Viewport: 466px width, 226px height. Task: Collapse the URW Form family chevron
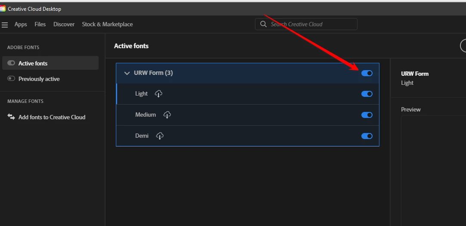tap(127, 73)
